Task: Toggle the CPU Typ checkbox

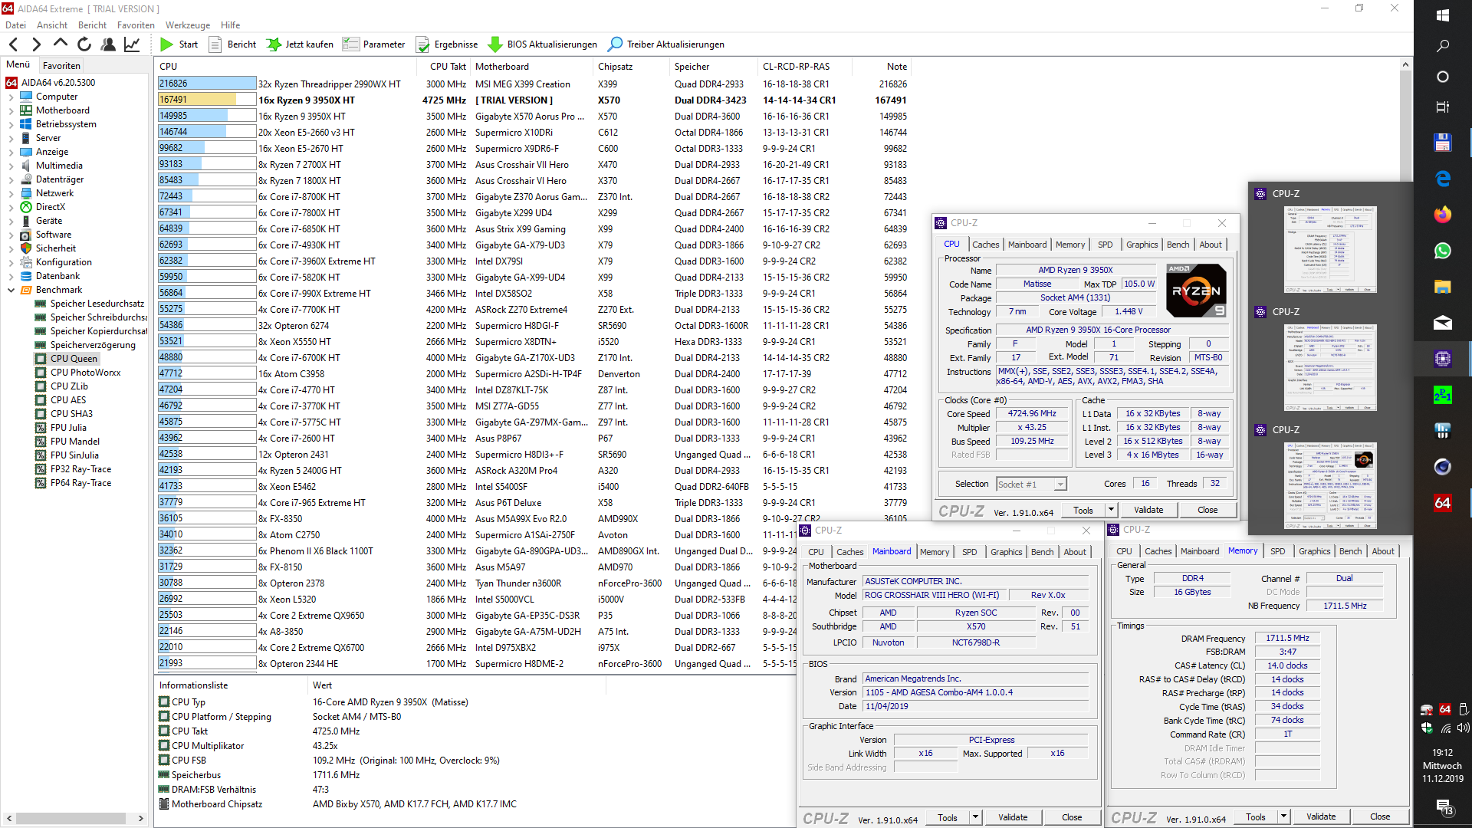Action: point(164,701)
